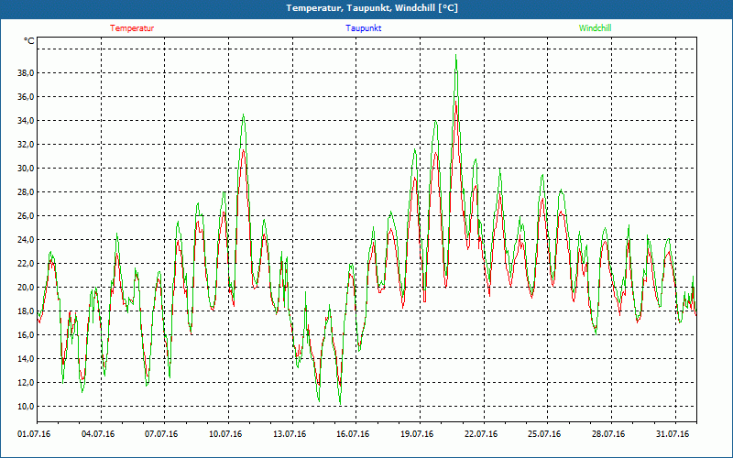Click the 12,0 y-axis value
733x458 pixels.
(26, 383)
